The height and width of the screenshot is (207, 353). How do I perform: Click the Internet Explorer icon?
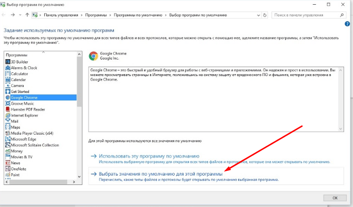click(x=8, y=115)
